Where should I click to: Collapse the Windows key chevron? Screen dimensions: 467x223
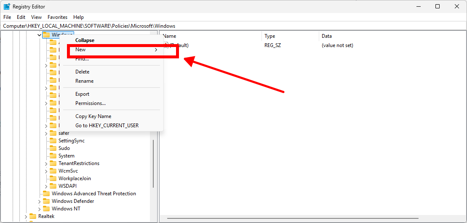click(39, 35)
